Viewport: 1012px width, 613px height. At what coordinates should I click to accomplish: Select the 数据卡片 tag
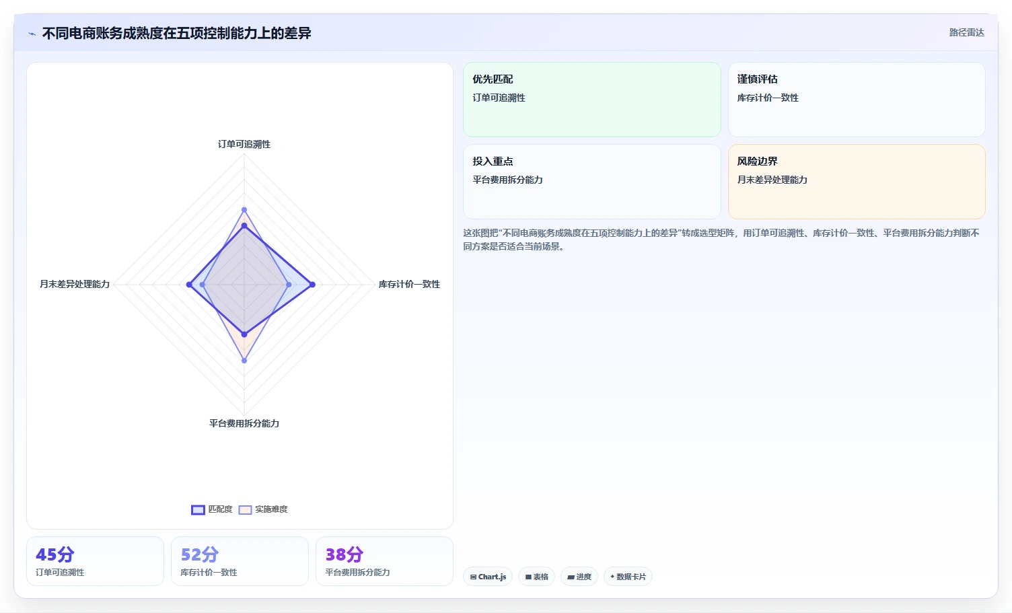(x=628, y=577)
